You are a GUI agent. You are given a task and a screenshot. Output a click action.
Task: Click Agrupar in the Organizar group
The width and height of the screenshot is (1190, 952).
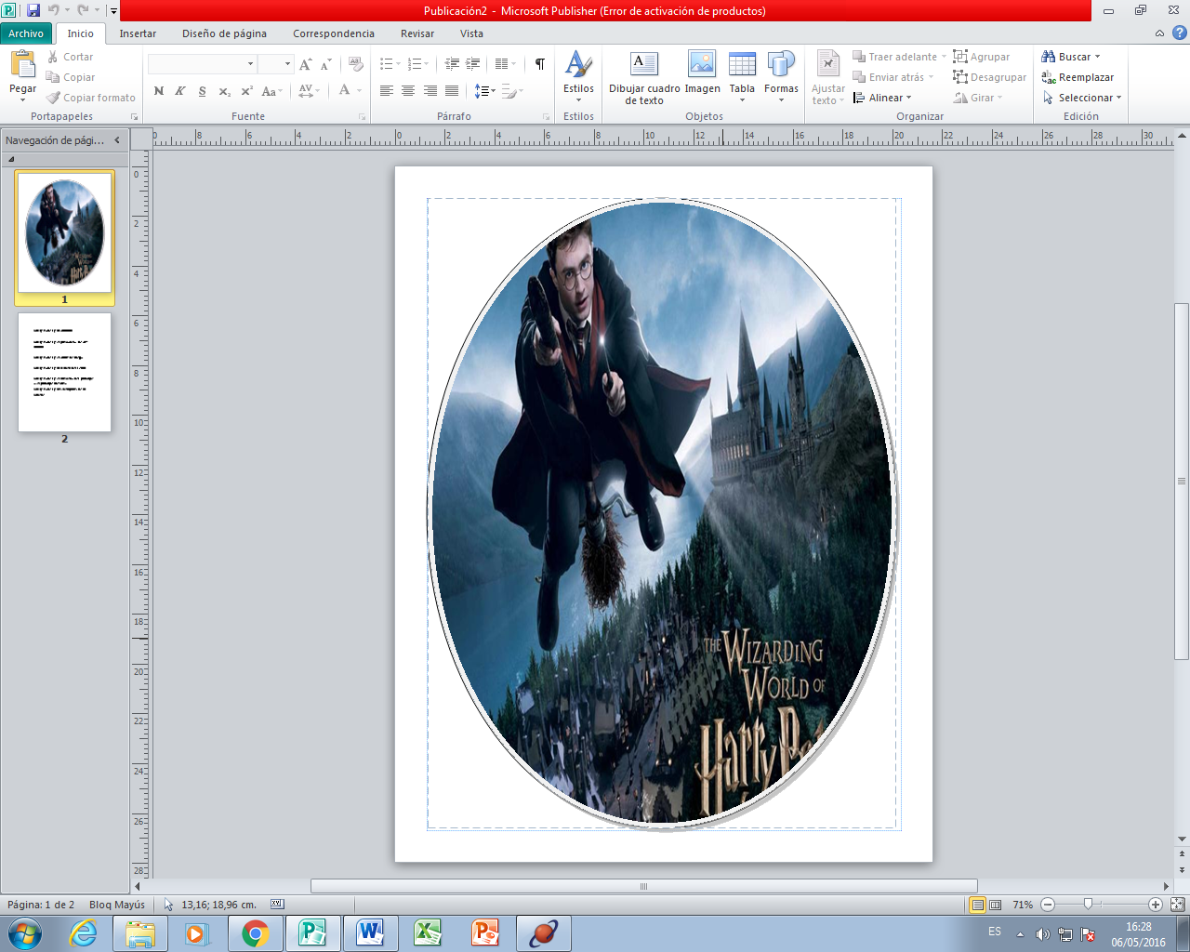(982, 57)
